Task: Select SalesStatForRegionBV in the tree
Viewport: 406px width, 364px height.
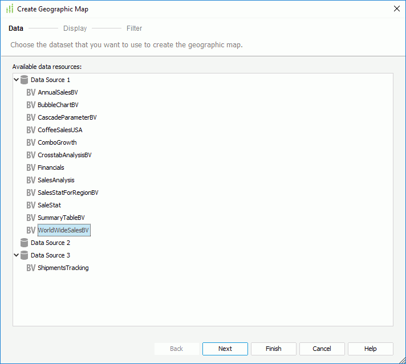Action: pos(68,193)
